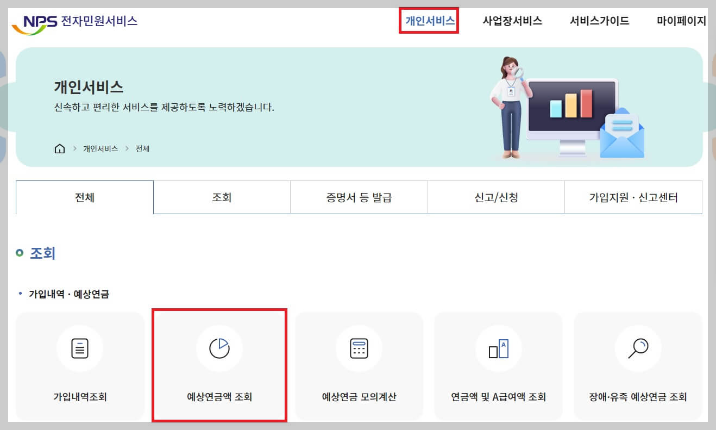
Task: Click the 예상연금 모의계산 calculator icon
Action: pos(359,348)
